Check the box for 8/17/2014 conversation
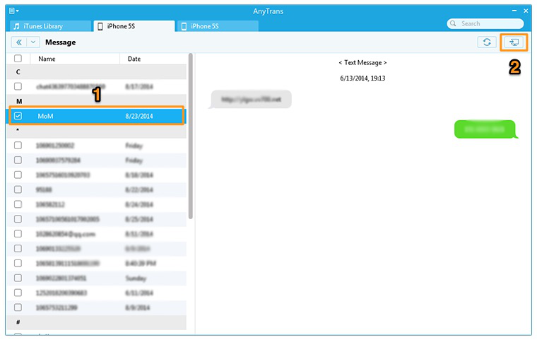This screenshot has height=340, width=537. (x=18, y=86)
